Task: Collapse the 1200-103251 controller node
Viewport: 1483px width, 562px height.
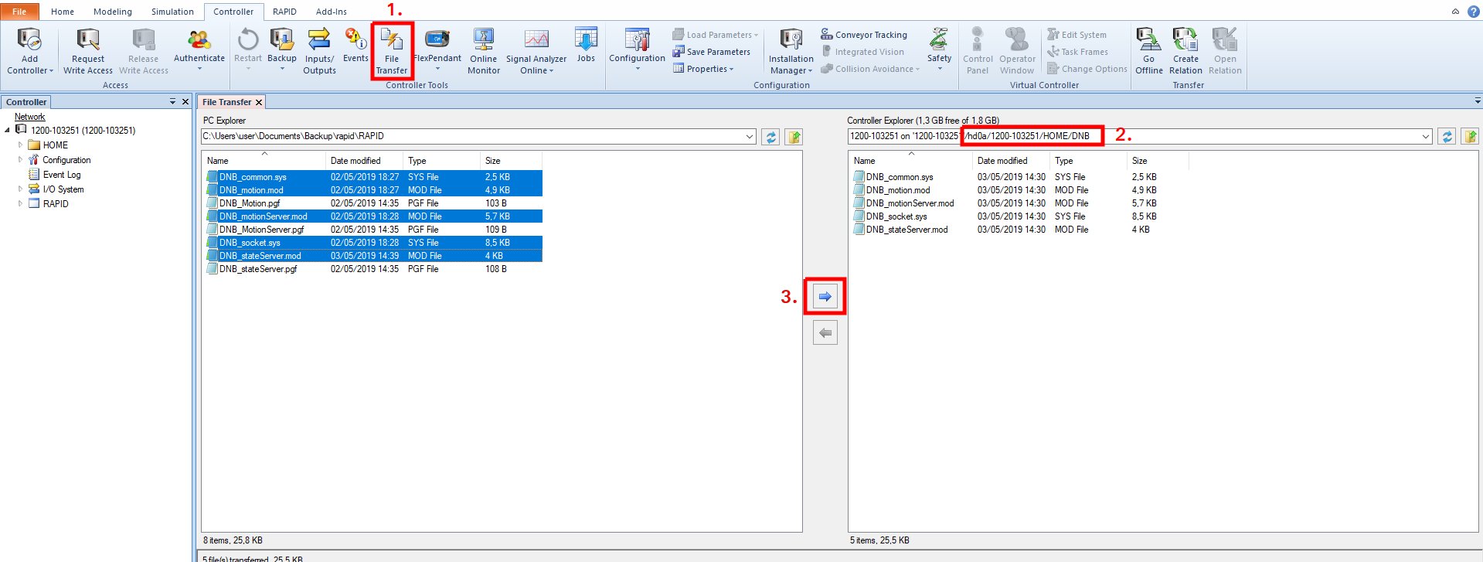Action: [8, 130]
